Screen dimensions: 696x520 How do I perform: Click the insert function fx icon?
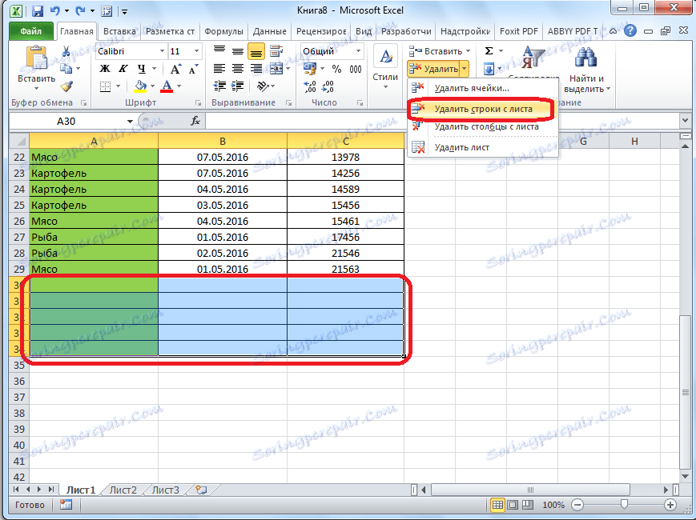[x=195, y=121]
